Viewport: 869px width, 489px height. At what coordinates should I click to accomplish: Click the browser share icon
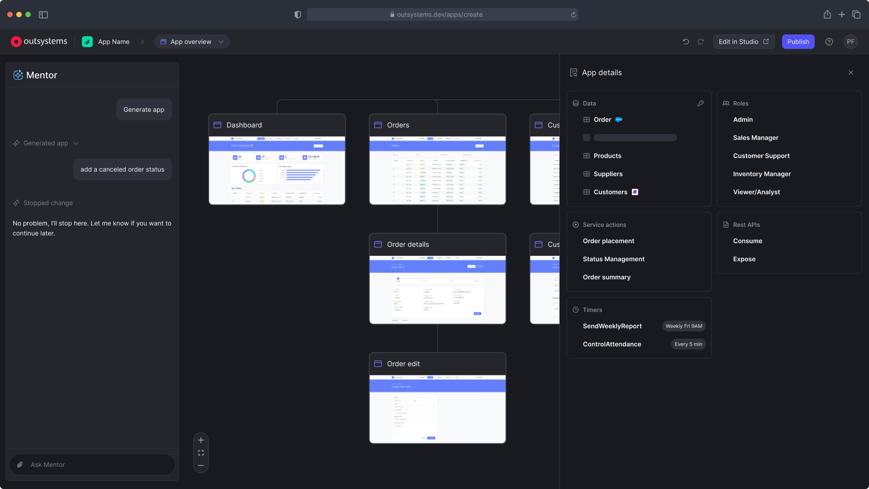[827, 14]
